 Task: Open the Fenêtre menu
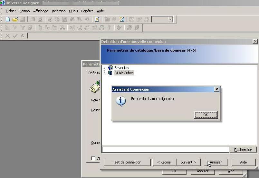[x=87, y=11]
